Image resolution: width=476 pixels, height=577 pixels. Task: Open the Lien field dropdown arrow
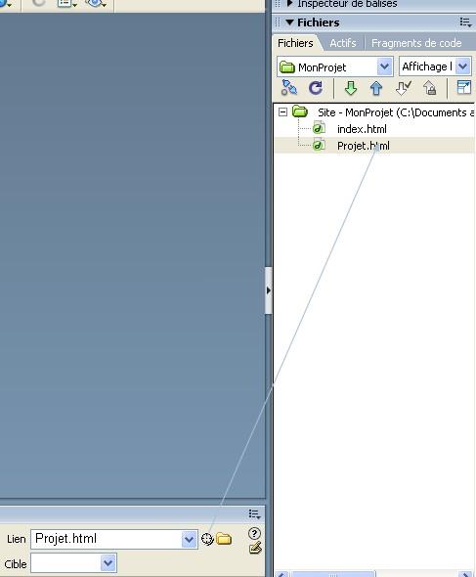189,540
